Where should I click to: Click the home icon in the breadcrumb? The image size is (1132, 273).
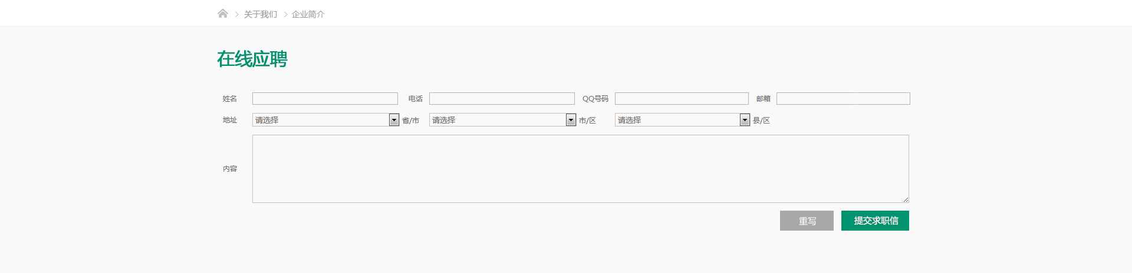[x=222, y=14]
